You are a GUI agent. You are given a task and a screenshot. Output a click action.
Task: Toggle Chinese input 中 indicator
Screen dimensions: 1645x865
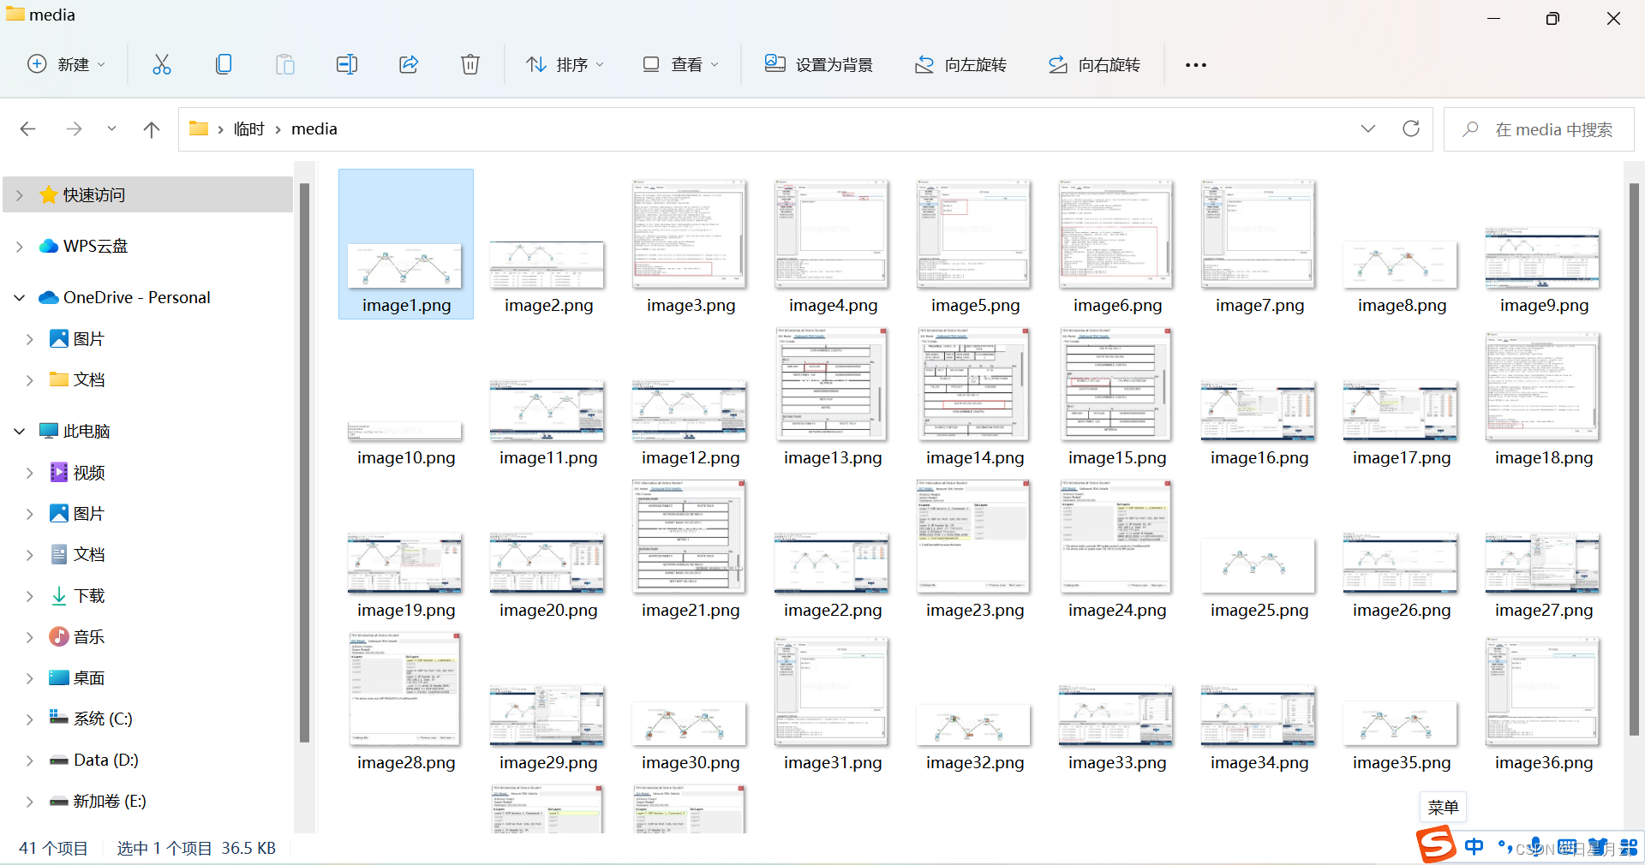point(1475,847)
